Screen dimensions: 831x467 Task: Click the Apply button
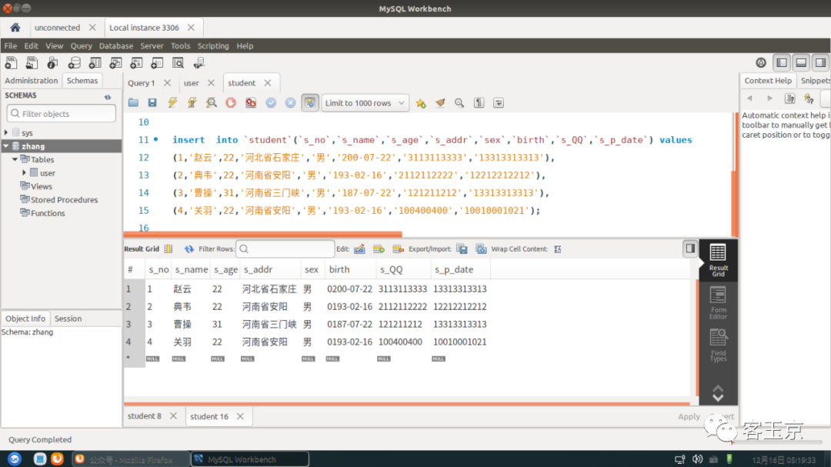click(x=689, y=417)
